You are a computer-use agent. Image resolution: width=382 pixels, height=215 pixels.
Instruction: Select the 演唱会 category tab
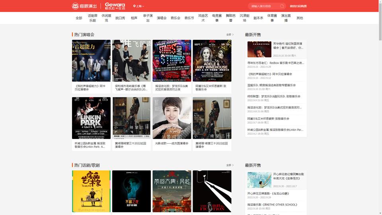coord(162,18)
